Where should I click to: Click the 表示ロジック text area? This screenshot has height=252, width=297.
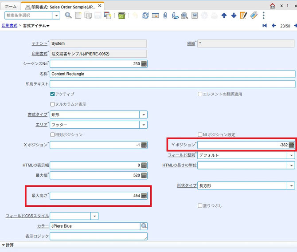pos(98,236)
